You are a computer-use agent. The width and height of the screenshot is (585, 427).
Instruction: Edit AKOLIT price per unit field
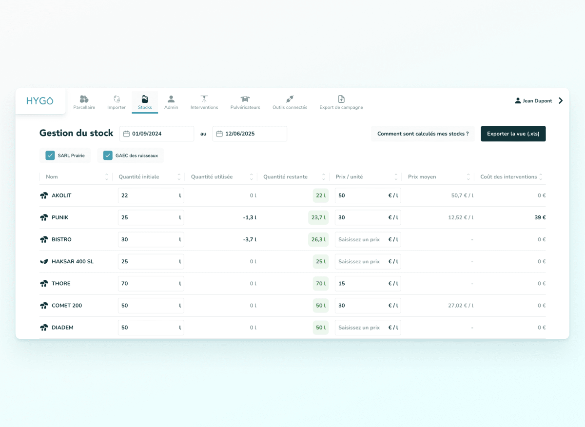click(x=368, y=195)
